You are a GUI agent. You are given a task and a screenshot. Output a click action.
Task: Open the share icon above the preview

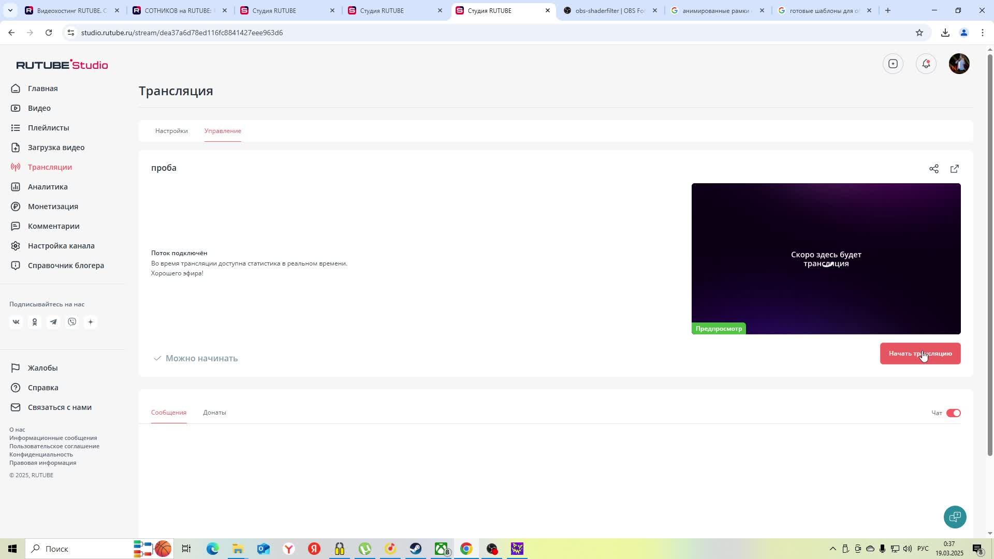point(934,169)
